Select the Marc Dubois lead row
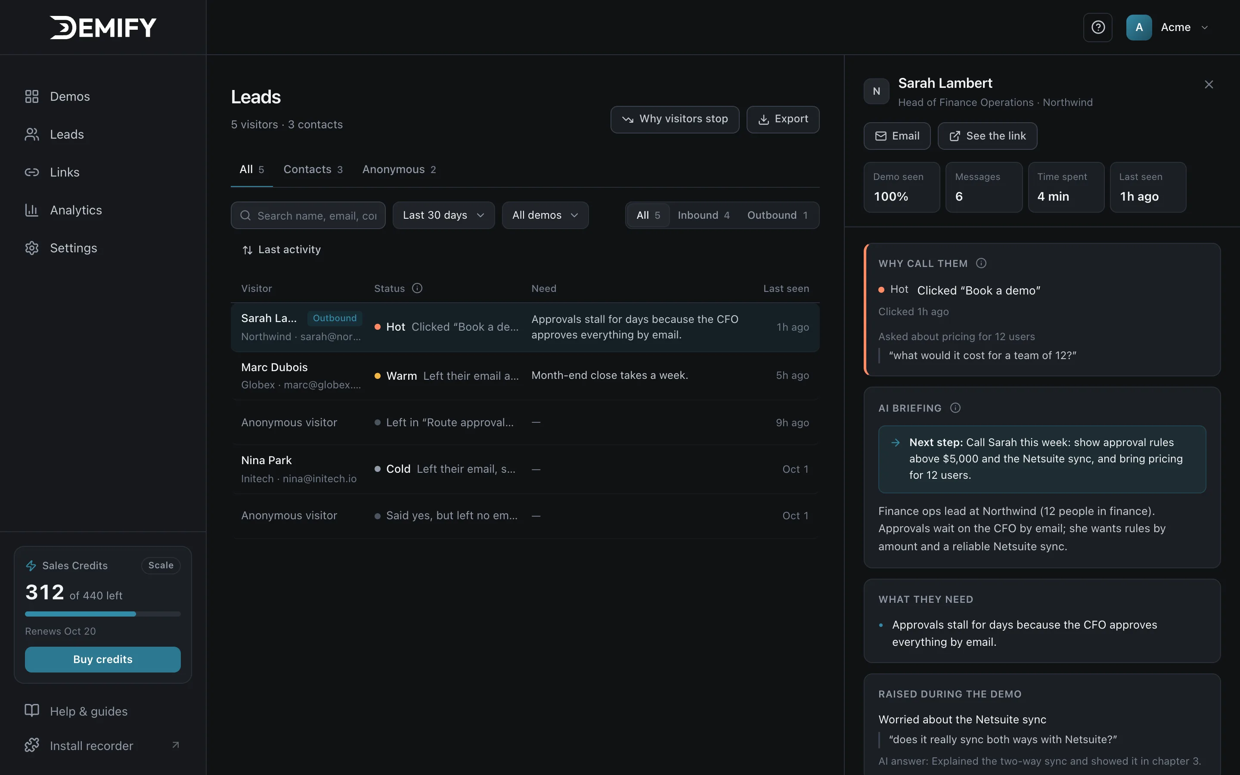Screen dimensions: 1240x775 tap(525, 376)
